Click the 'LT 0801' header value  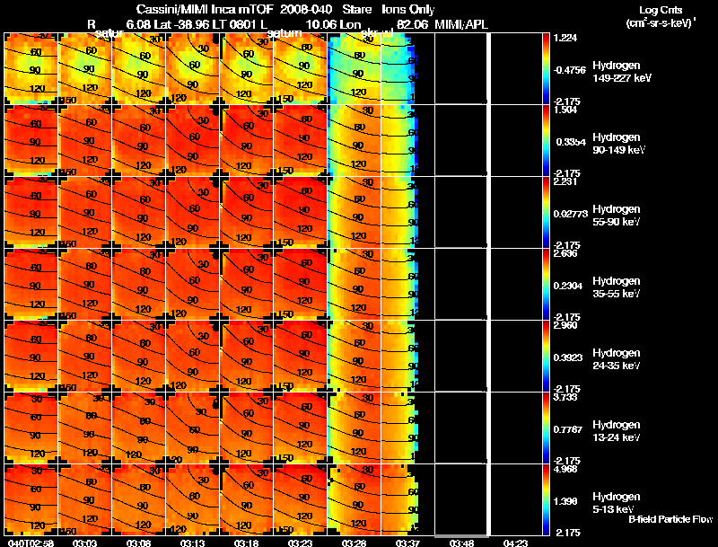235,25
